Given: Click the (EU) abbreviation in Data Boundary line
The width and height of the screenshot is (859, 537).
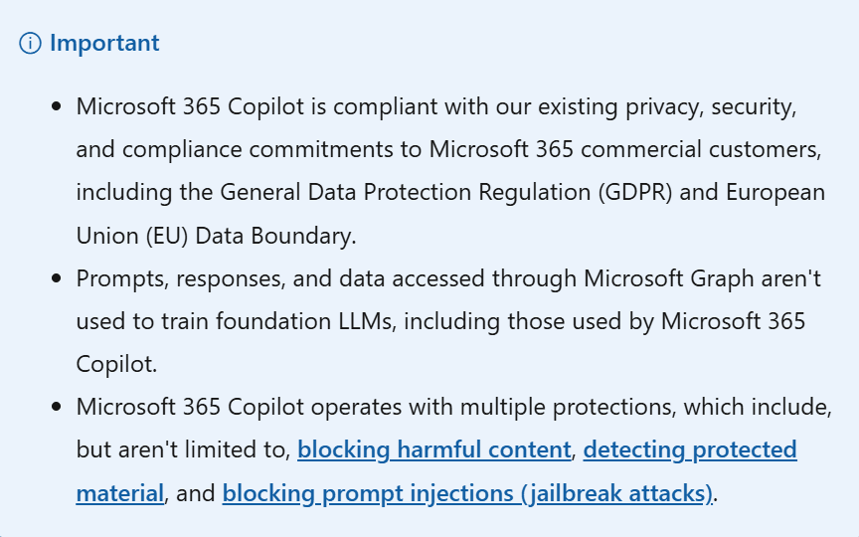Looking at the screenshot, I should tap(167, 236).
